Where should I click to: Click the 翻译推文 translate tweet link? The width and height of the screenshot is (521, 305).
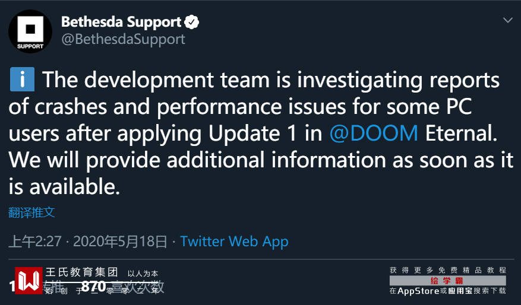click(32, 212)
